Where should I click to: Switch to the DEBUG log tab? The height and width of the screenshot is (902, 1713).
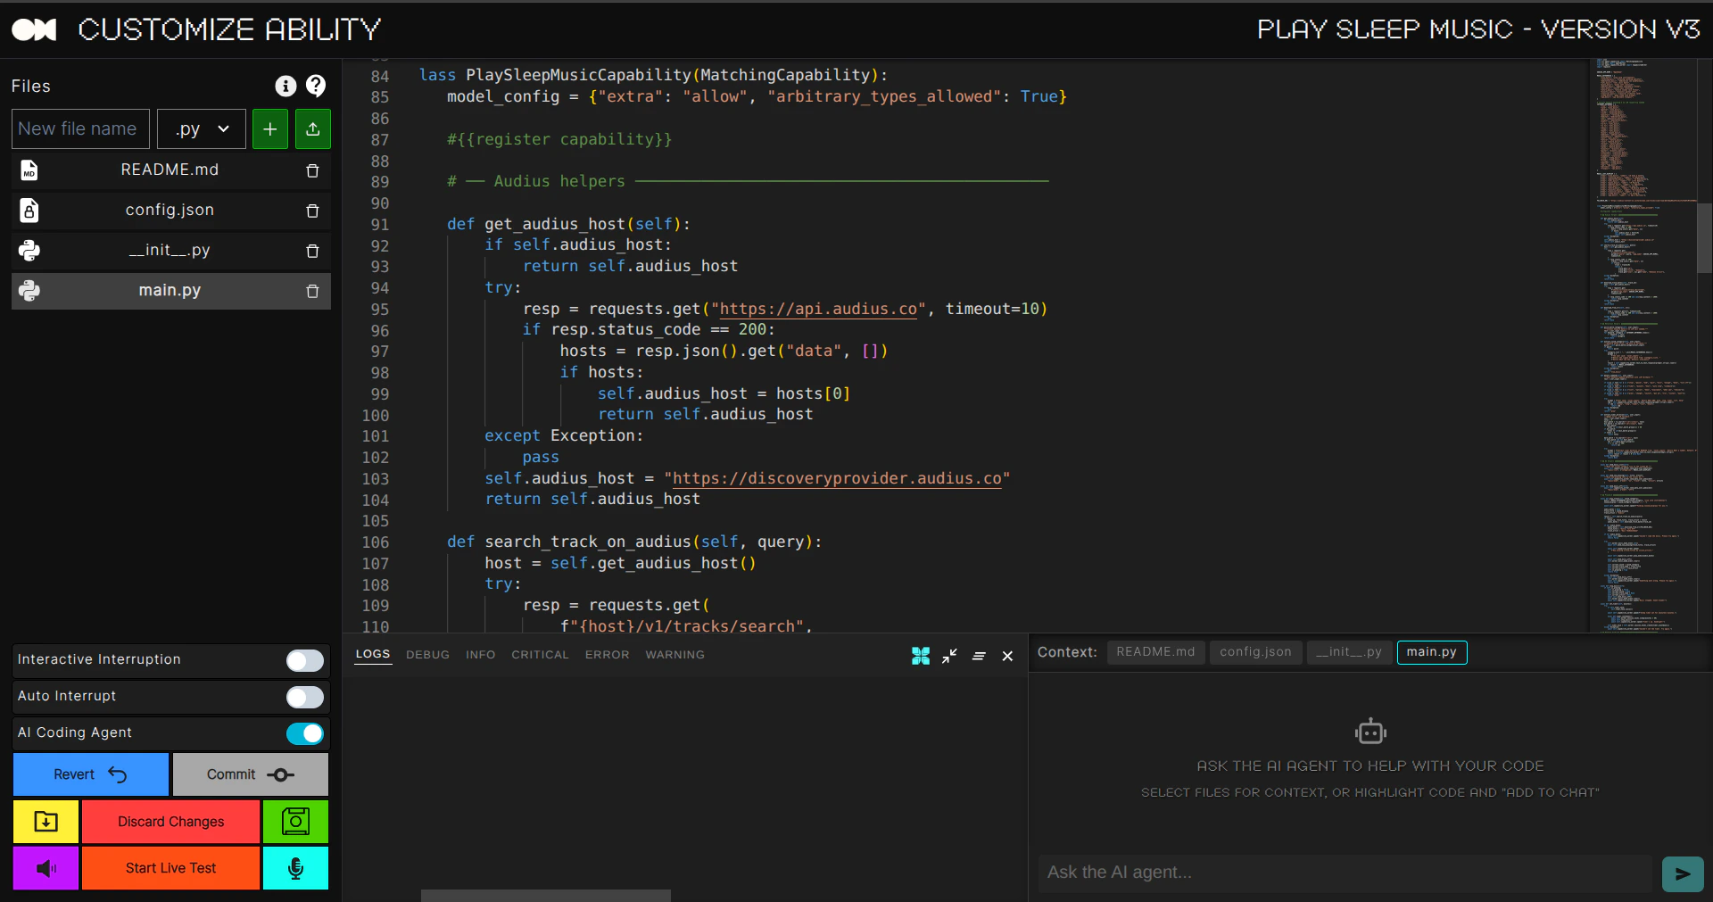[427, 654]
